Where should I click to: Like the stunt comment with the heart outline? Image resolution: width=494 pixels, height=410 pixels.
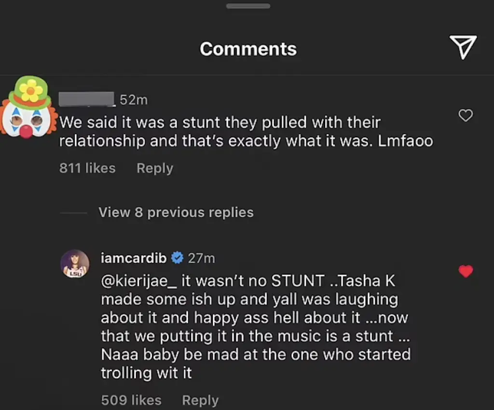click(x=466, y=115)
